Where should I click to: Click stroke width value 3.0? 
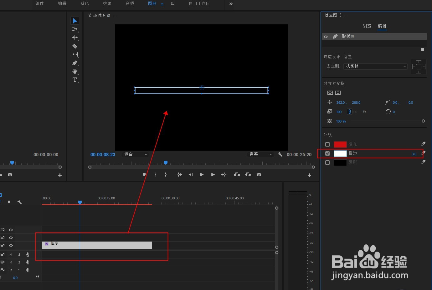(x=414, y=154)
